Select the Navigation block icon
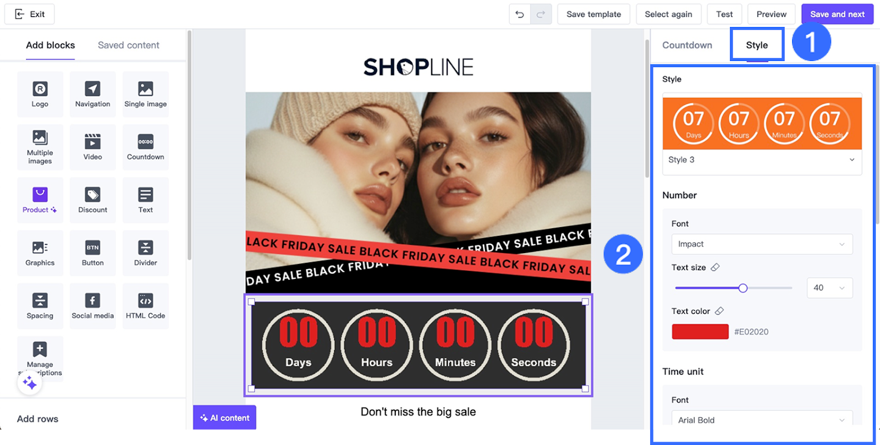The image size is (880, 445). (92, 94)
